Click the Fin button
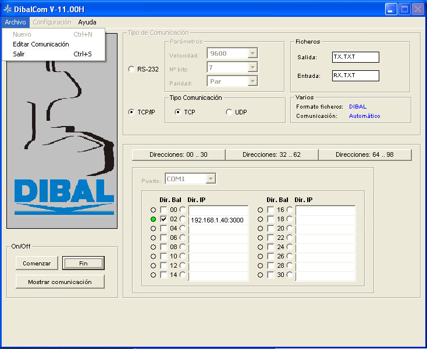The height and width of the screenshot is (349, 427). [83, 263]
